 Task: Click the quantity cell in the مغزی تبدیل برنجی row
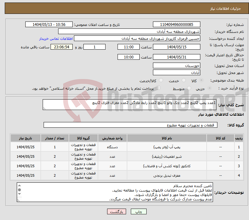tap(55, 175)
